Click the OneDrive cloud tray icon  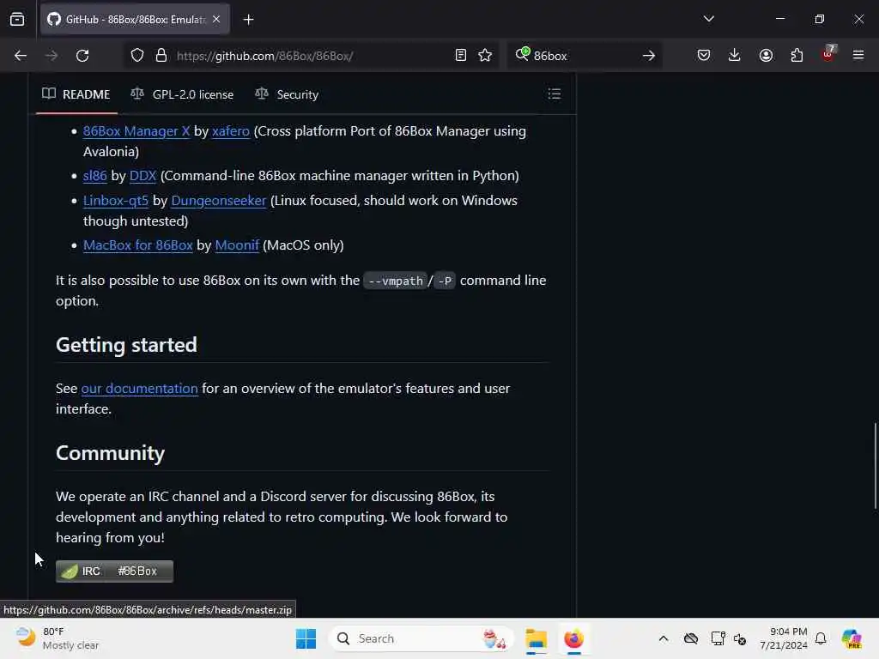pyautogui.click(x=691, y=638)
